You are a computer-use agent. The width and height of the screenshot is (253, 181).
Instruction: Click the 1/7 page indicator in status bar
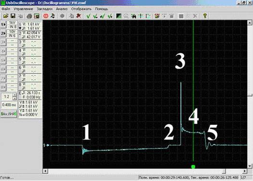(x=243, y=178)
